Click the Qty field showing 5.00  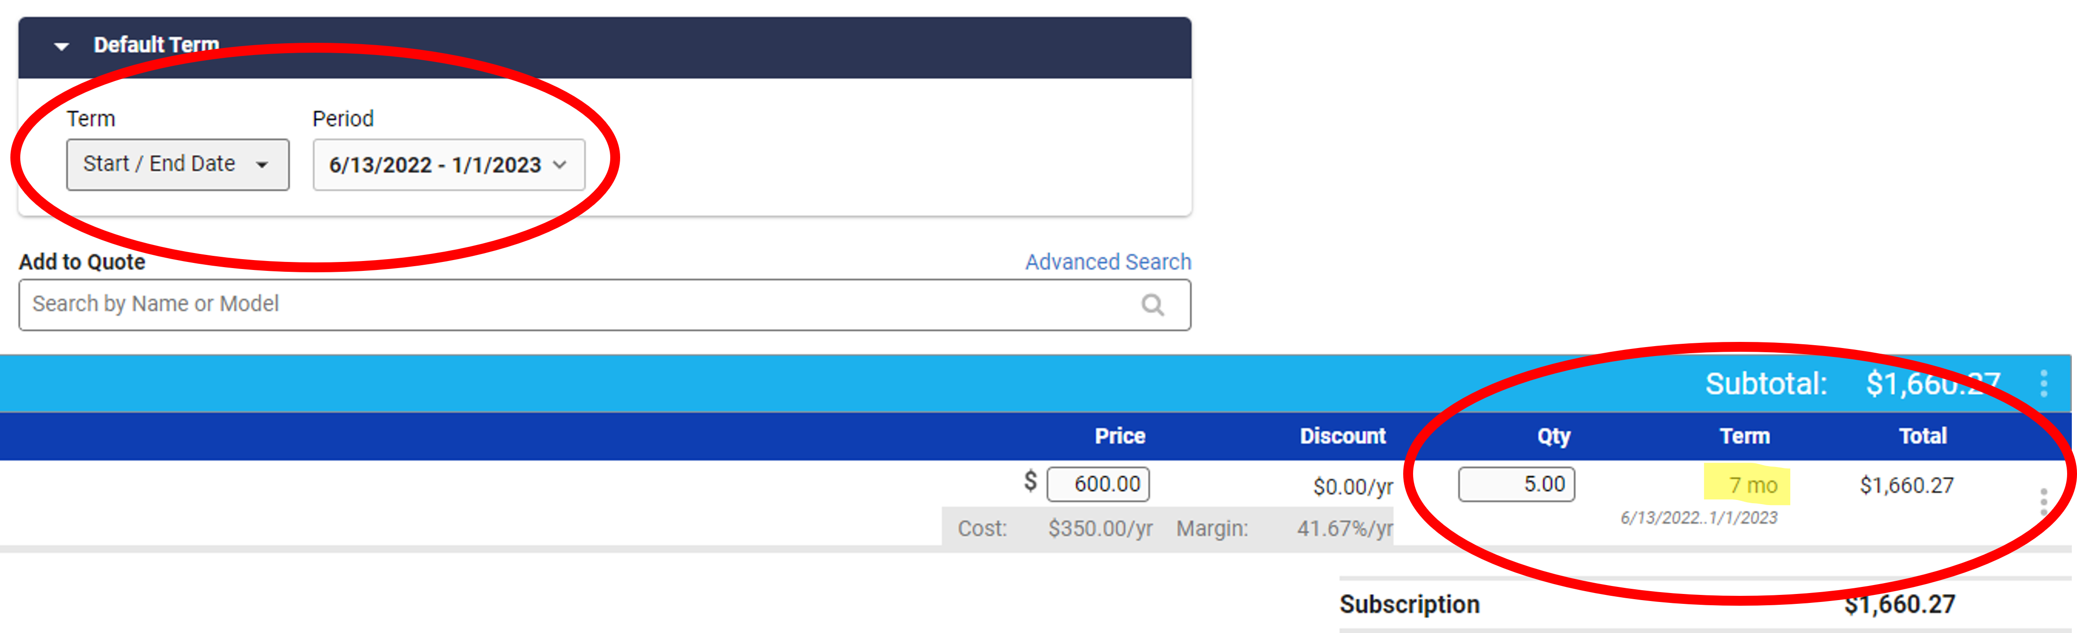tap(1516, 484)
